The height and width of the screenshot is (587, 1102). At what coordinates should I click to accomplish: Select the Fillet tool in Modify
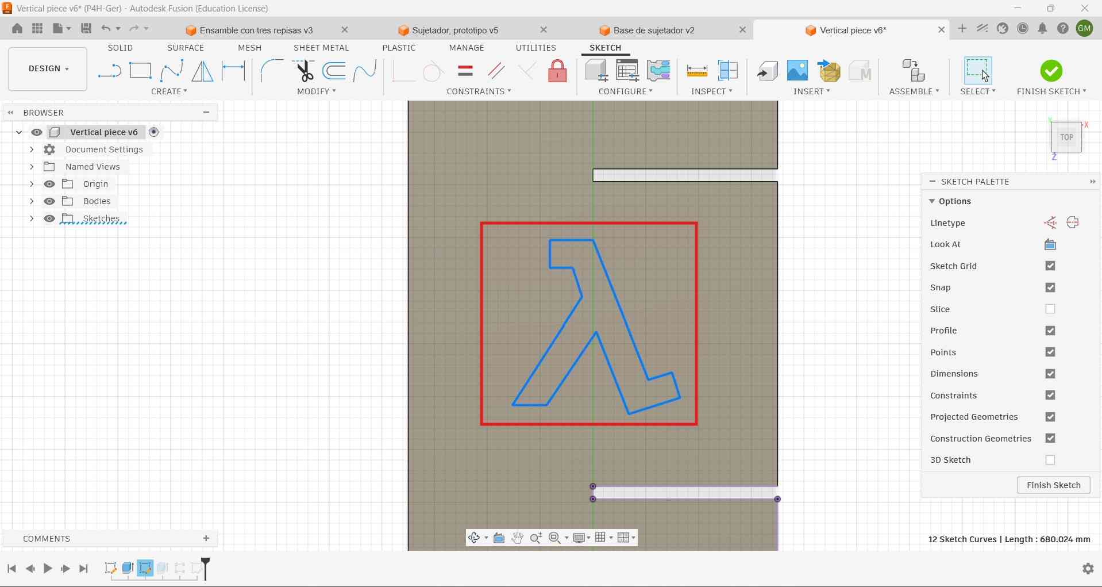point(272,71)
